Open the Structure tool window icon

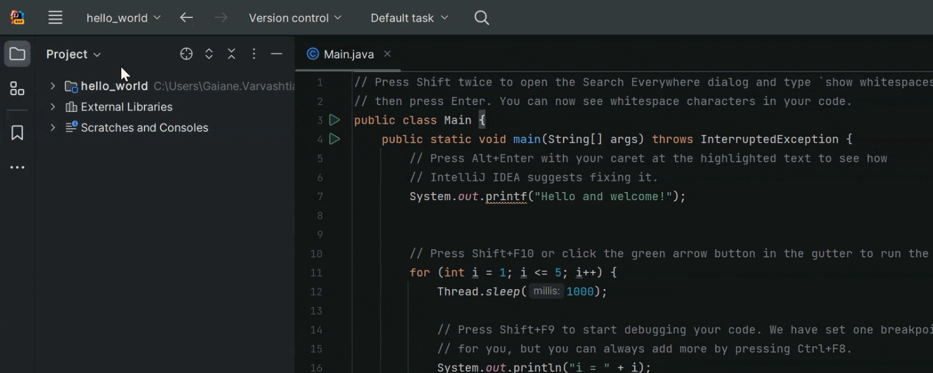[17, 88]
